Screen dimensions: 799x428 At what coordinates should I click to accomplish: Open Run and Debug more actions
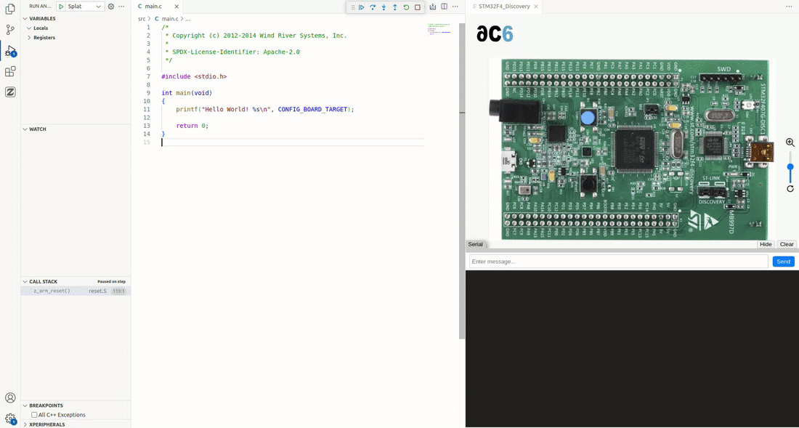[121, 7]
